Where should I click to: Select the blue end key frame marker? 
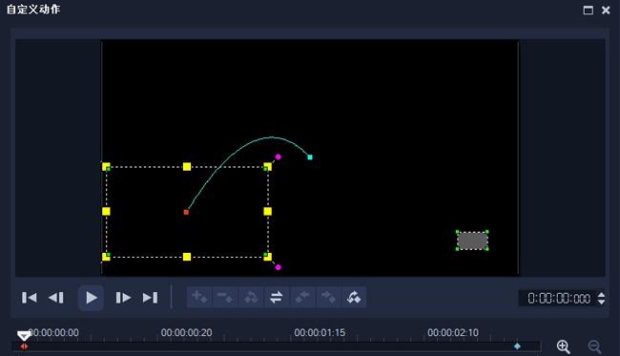(517, 346)
